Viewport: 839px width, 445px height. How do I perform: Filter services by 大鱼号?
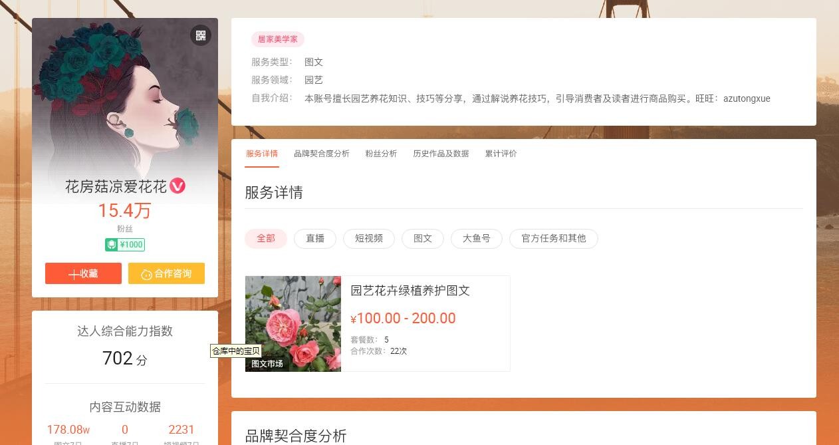click(x=477, y=239)
